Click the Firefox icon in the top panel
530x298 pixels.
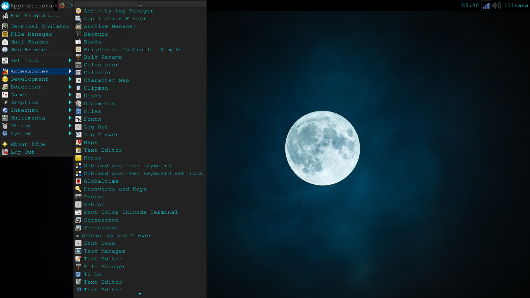point(61,5)
